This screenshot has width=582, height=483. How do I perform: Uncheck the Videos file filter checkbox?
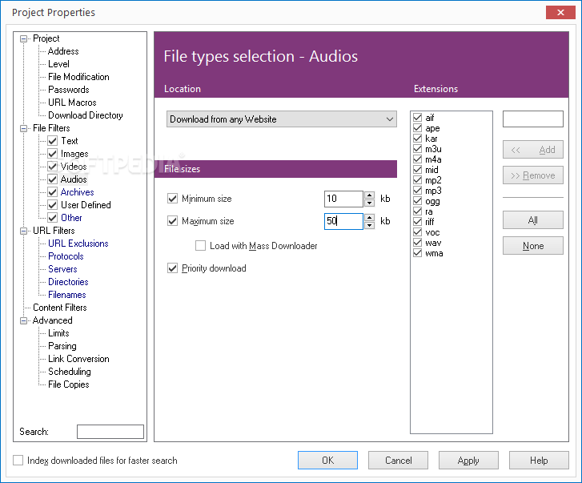click(53, 167)
